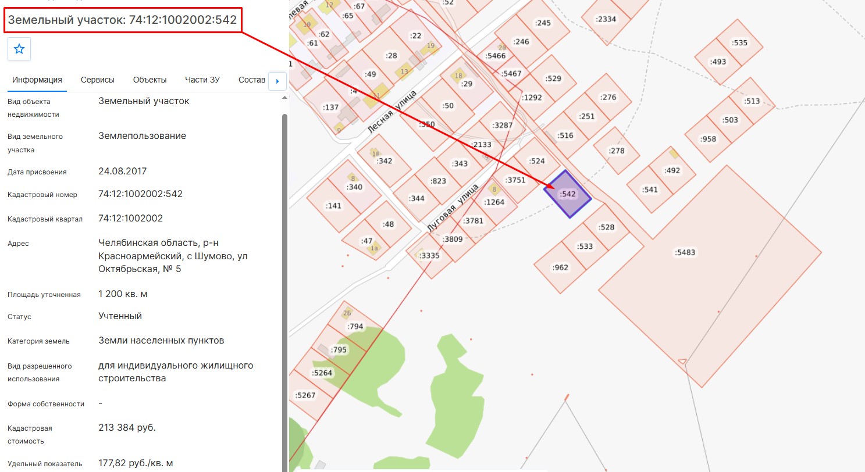865x472 pixels.
Task: Select the Информация tab
Action: 37,80
